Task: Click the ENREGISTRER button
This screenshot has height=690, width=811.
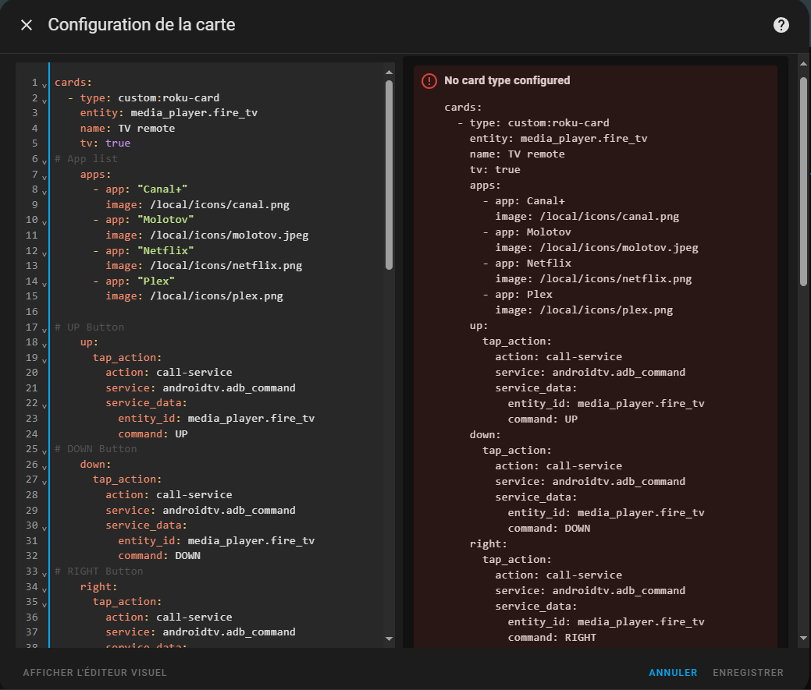Action: point(748,672)
